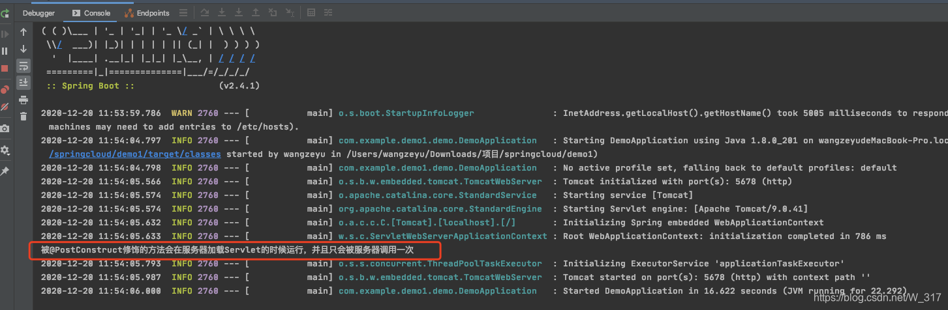Click the up arrow stack trace icon
Screen dimensions: 948x310
[x=23, y=32]
